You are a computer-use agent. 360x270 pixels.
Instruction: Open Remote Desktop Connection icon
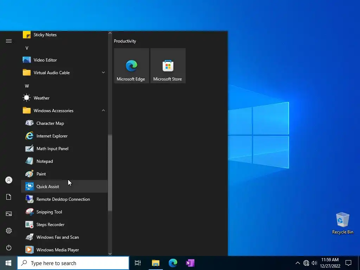[x=30, y=199]
